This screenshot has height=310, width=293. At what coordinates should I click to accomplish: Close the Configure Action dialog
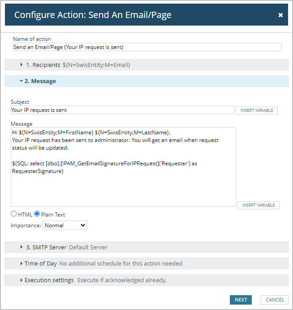tap(280, 15)
